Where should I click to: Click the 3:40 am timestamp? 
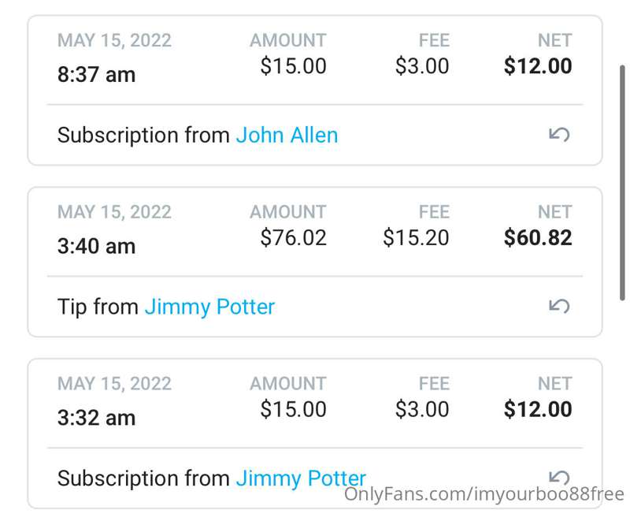point(96,246)
